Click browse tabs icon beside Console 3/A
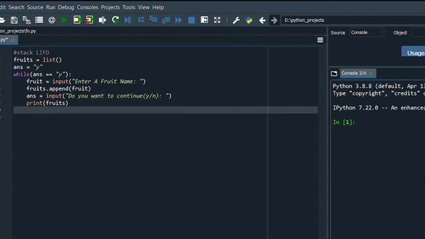The height and width of the screenshot is (239, 425). (334, 74)
